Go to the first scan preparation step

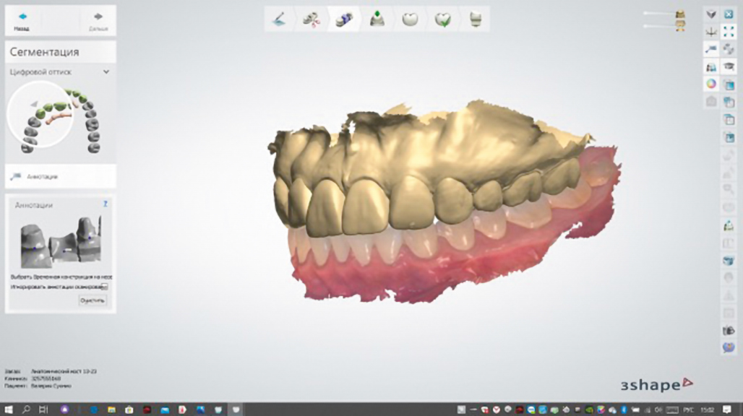(279, 19)
